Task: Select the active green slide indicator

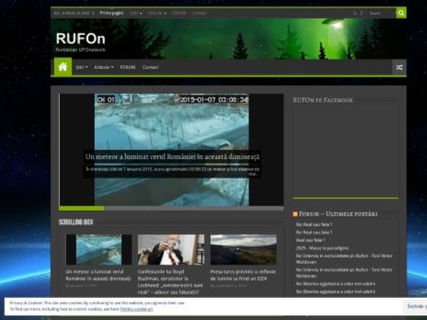Action: coord(81,208)
